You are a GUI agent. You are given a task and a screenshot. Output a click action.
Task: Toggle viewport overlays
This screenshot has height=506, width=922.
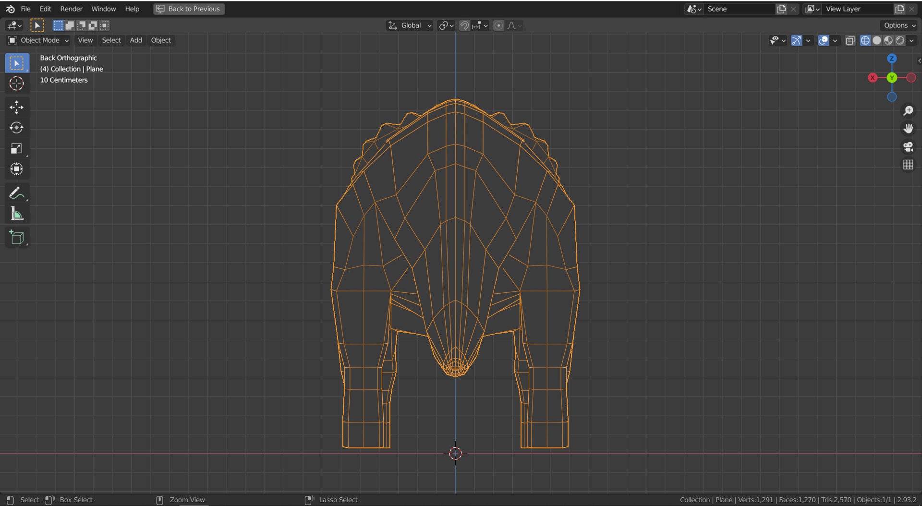(x=823, y=40)
